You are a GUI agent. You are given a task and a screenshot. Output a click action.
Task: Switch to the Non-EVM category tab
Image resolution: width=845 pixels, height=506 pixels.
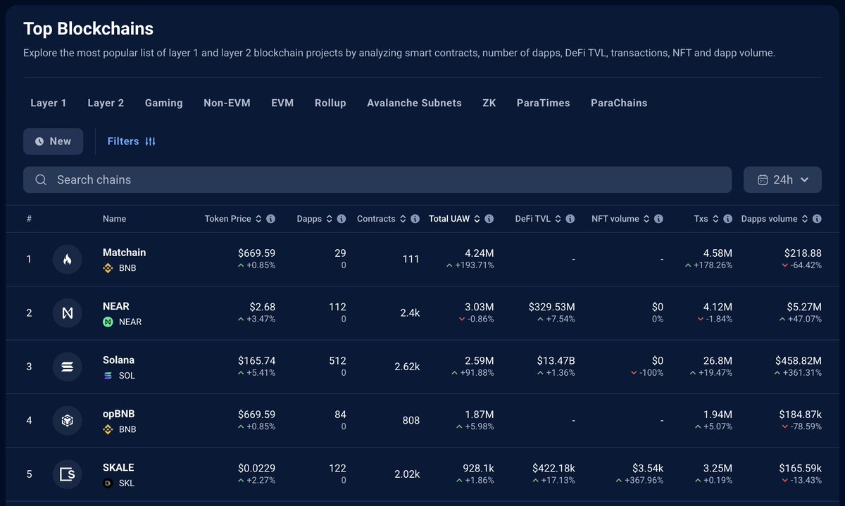[227, 103]
